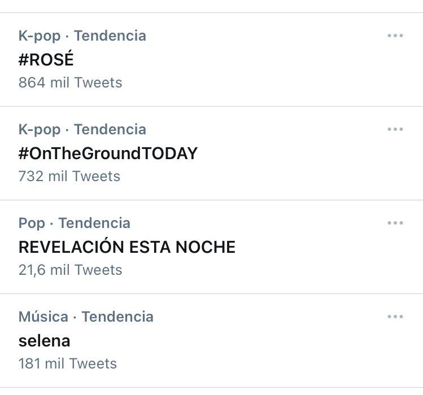423x395 pixels.
Task: Click the 864 mil Tweets count
Action: click(x=70, y=82)
